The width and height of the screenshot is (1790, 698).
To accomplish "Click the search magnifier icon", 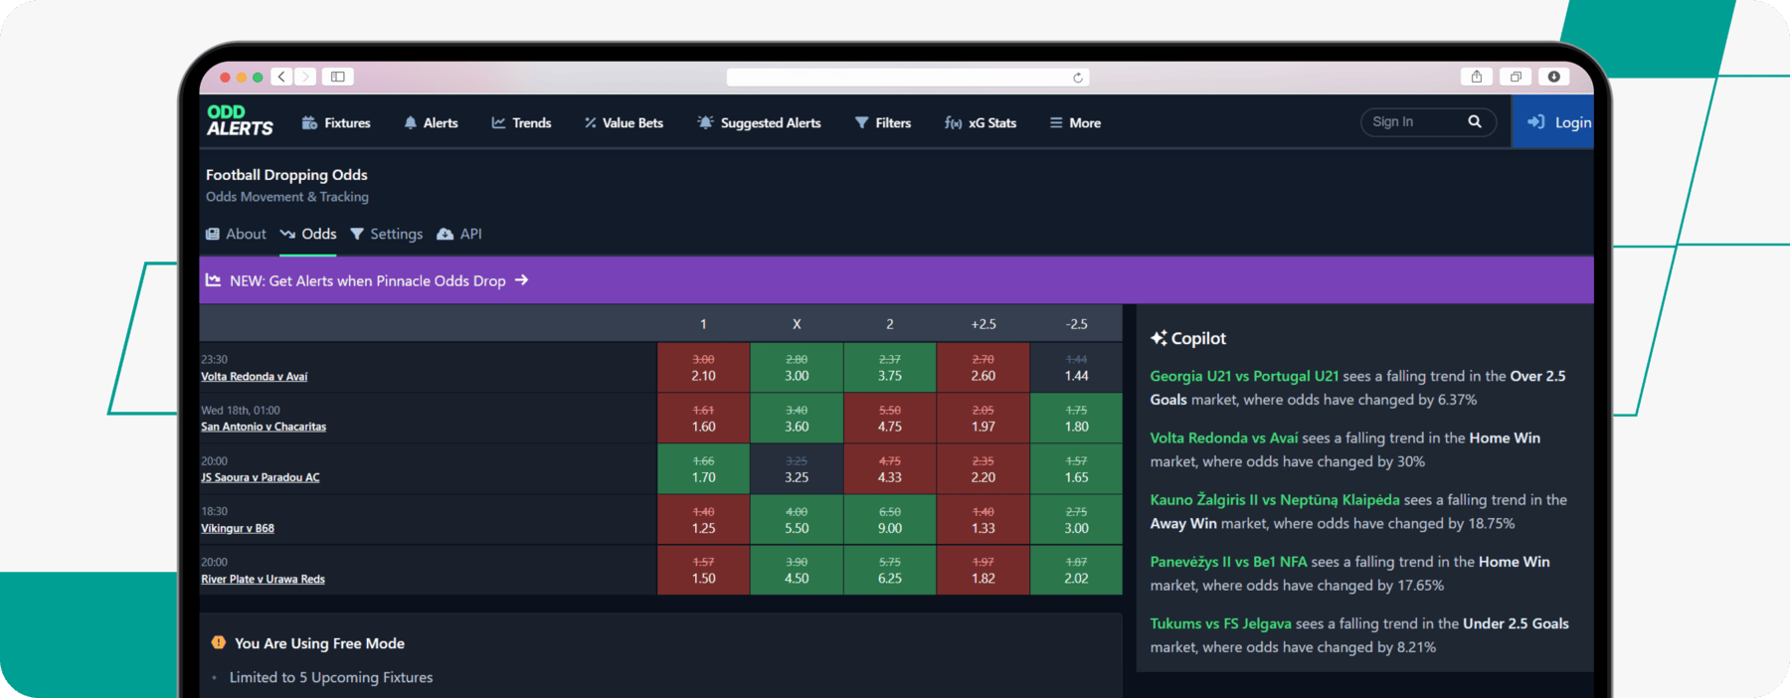I will point(1475,121).
